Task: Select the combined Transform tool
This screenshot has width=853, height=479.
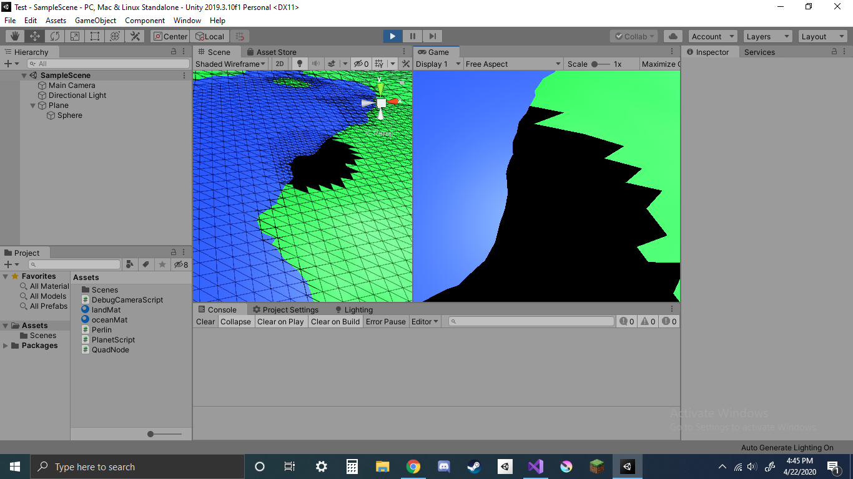Action: coord(115,36)
